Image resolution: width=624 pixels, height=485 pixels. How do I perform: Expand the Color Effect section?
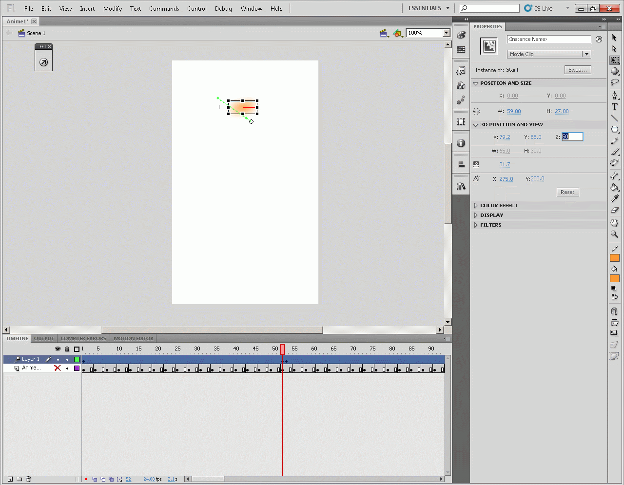click(499, 206)
